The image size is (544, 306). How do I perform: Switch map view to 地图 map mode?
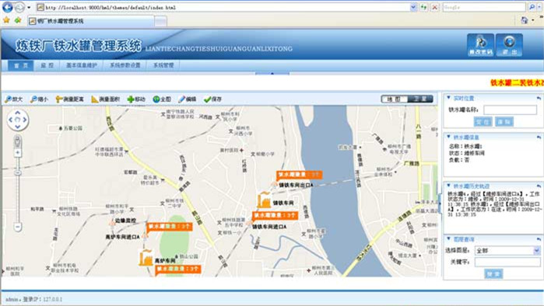(394, 99)
